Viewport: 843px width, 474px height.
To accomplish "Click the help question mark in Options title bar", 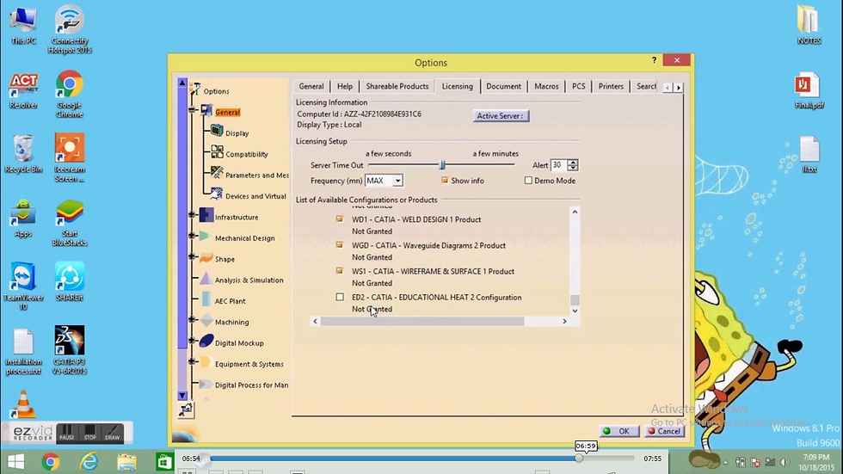I will tap(654, 60).
